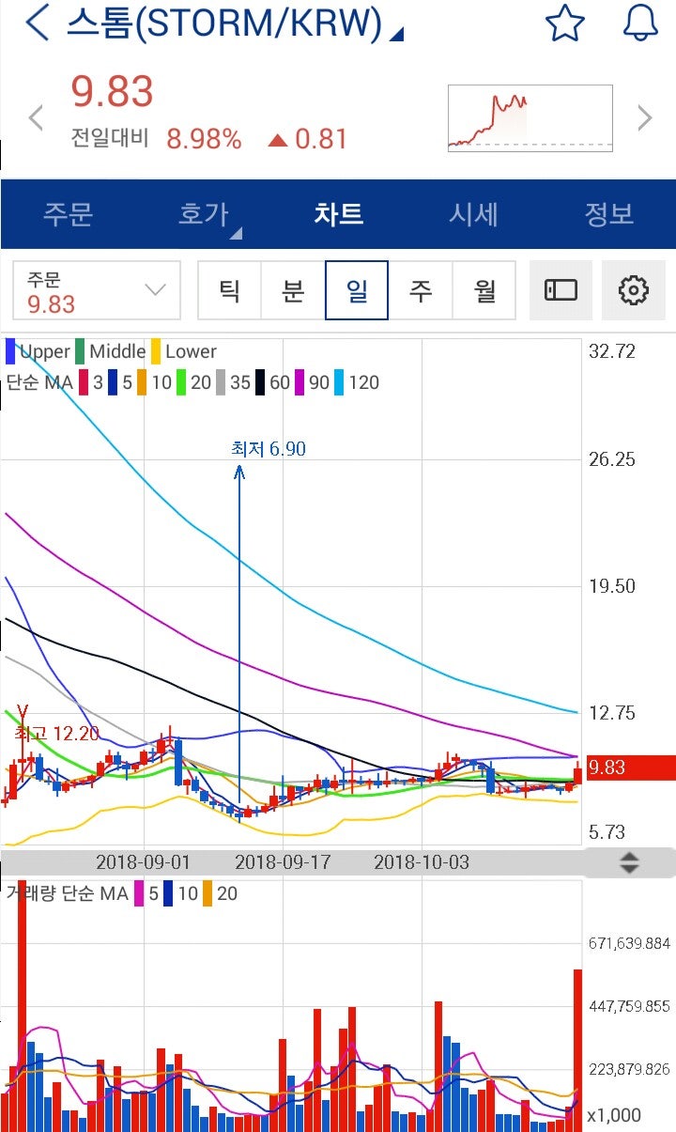The image size is (676, 1132).
Task: Open the mini price chart thumbnail
Action: pos(530,118)
